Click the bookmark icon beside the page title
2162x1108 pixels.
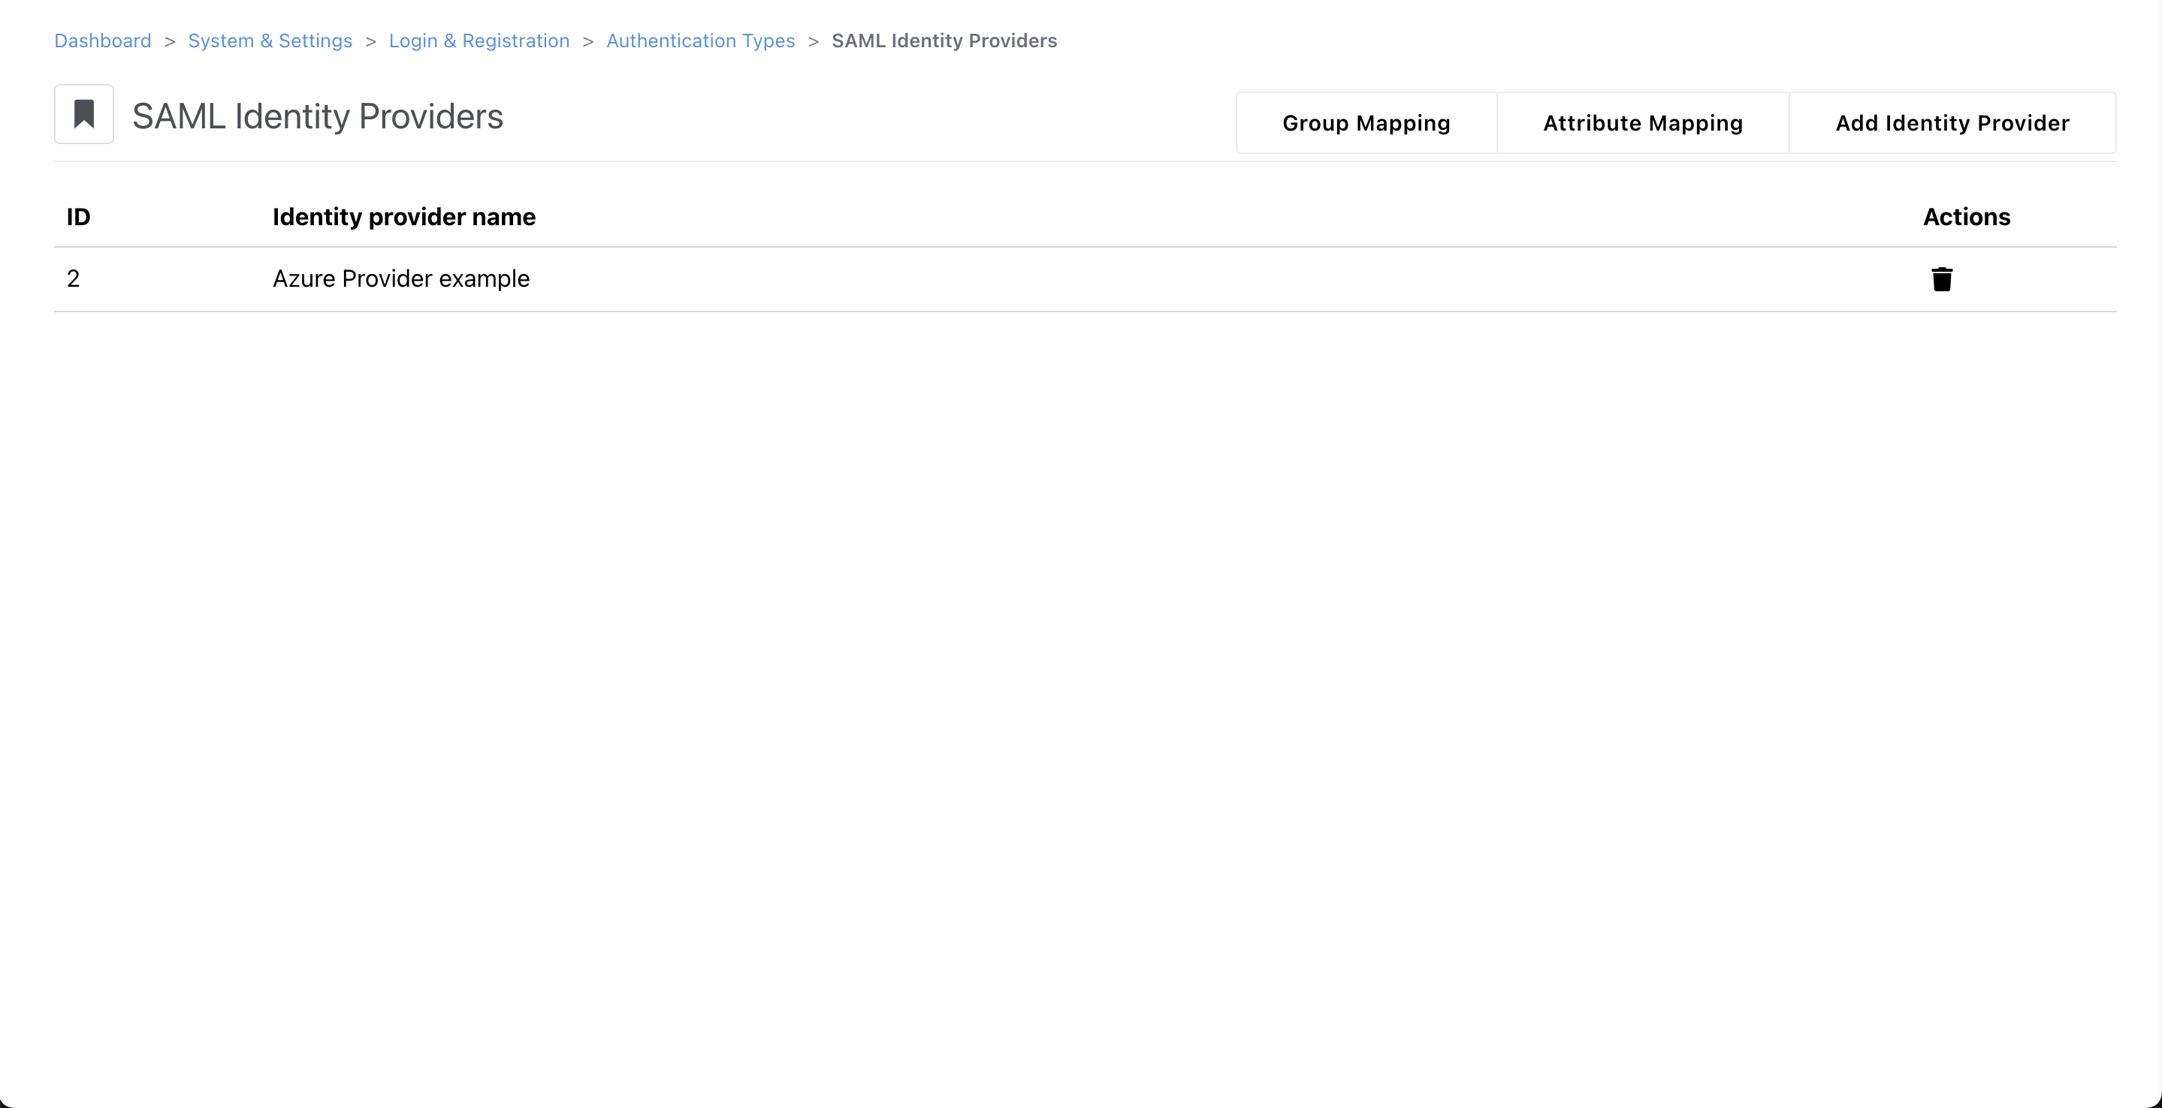(x=84, y=114)
